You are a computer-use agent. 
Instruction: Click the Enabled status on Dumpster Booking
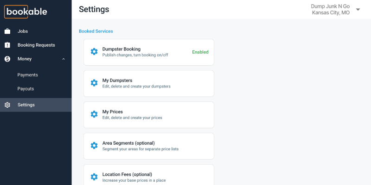pos(200,52)
